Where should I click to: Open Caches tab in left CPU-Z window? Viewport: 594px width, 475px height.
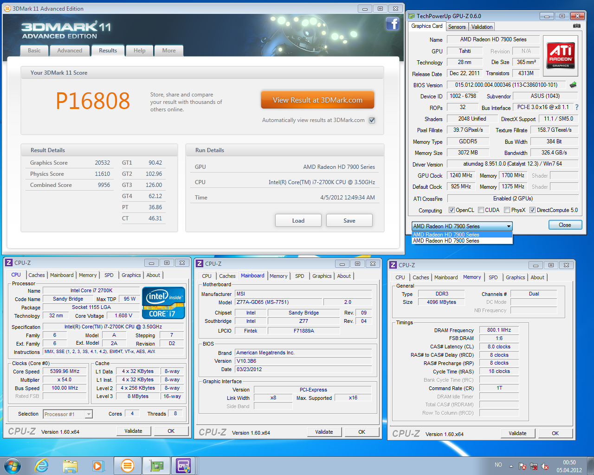click(37, 275)
